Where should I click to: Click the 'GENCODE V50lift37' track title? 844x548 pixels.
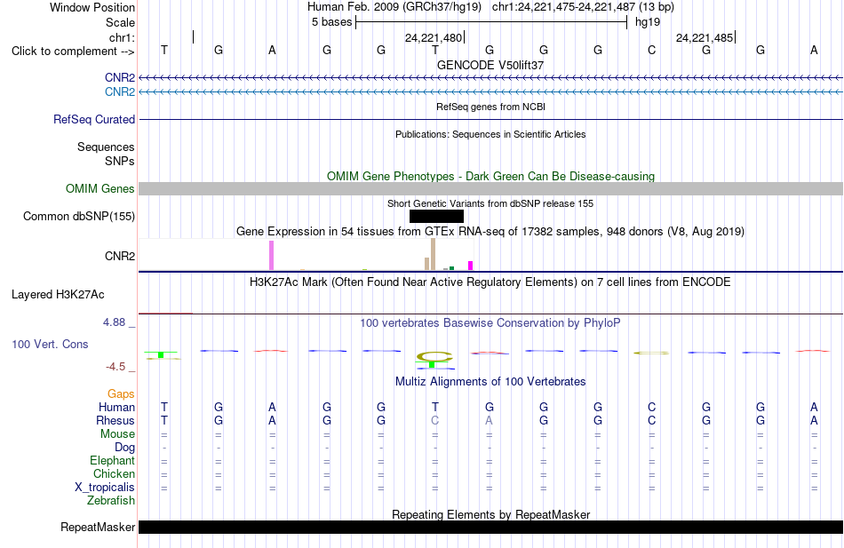pos(490,65)
